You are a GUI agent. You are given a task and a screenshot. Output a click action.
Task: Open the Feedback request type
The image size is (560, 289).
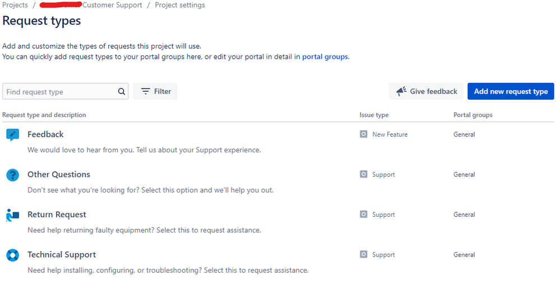[x=45, y=134]
